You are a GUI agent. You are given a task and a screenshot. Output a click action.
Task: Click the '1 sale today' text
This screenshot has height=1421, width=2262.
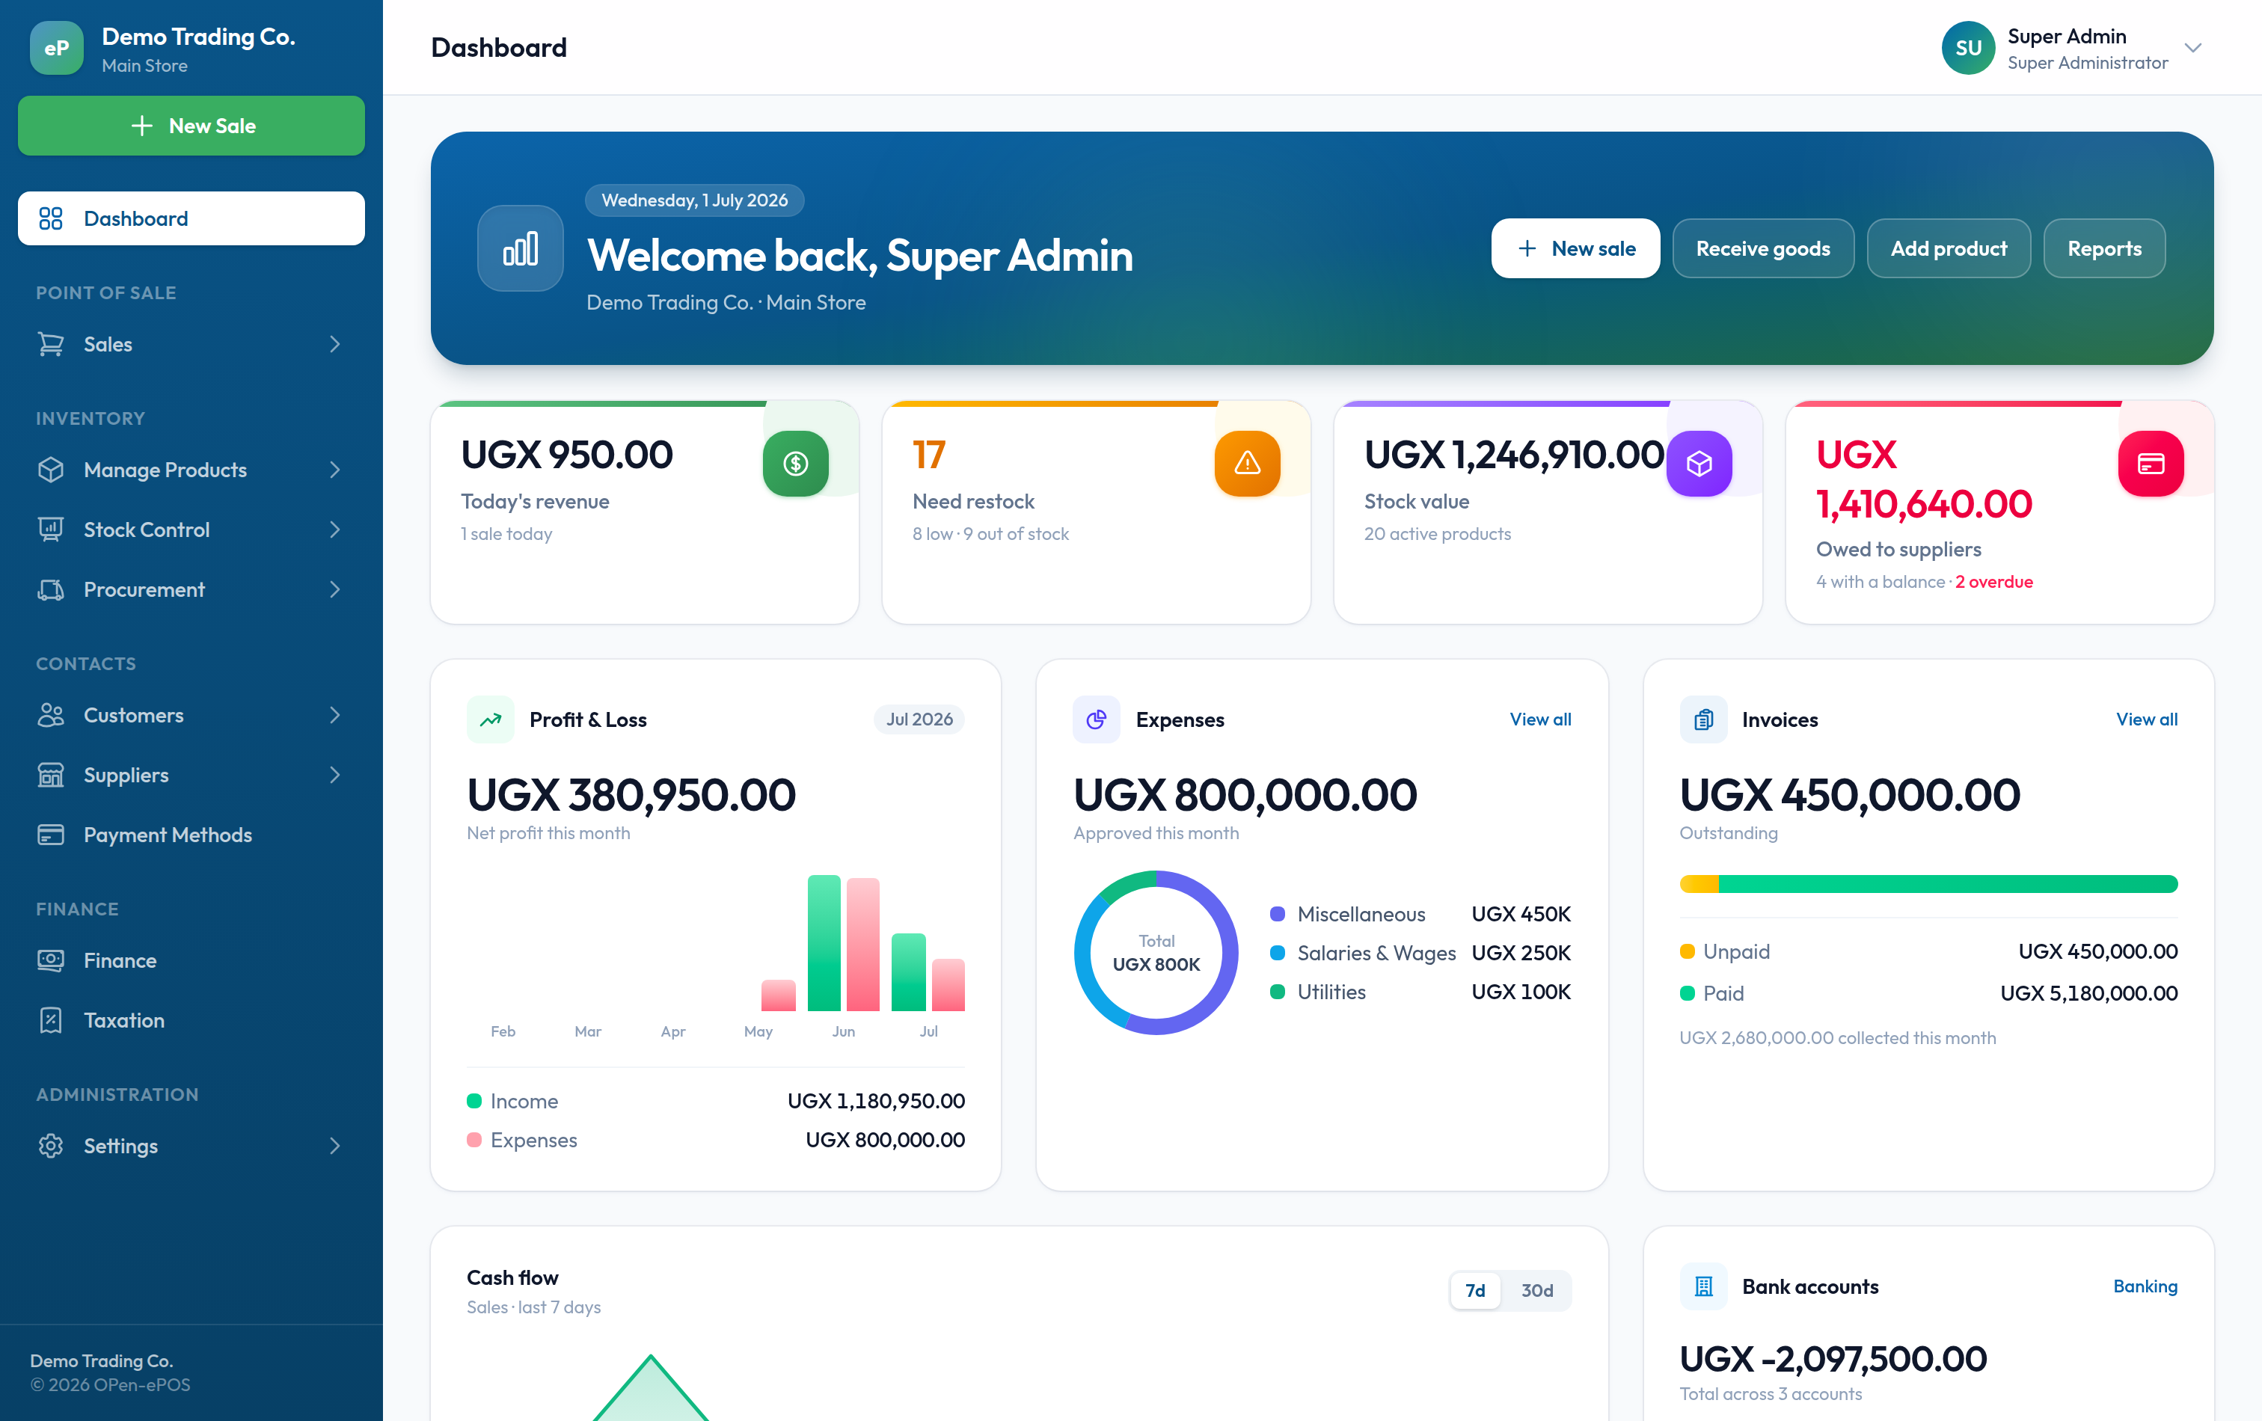[506, 535]
